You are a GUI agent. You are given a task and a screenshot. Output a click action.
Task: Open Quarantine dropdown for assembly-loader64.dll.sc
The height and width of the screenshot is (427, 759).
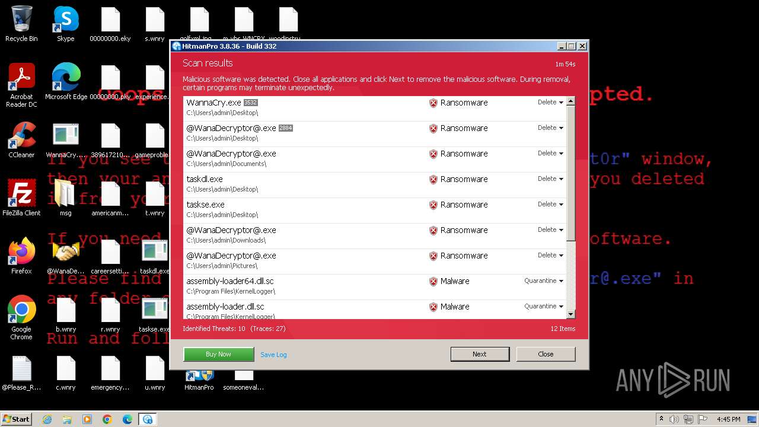point(544,281)
